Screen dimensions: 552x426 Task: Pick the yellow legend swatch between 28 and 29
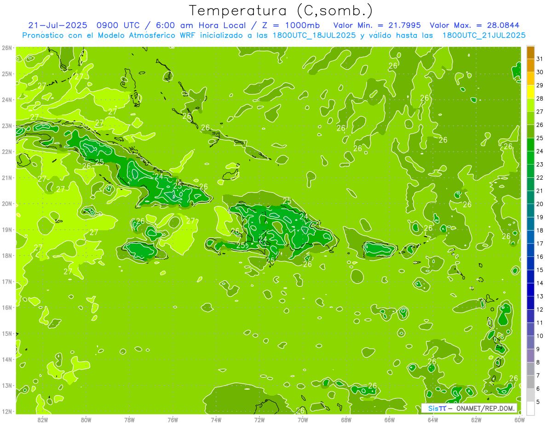530,92
